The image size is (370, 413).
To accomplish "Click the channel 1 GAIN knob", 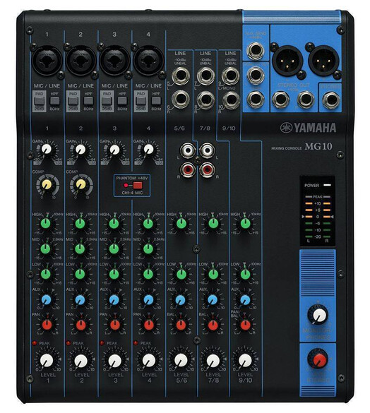I will tap(47, 149).
